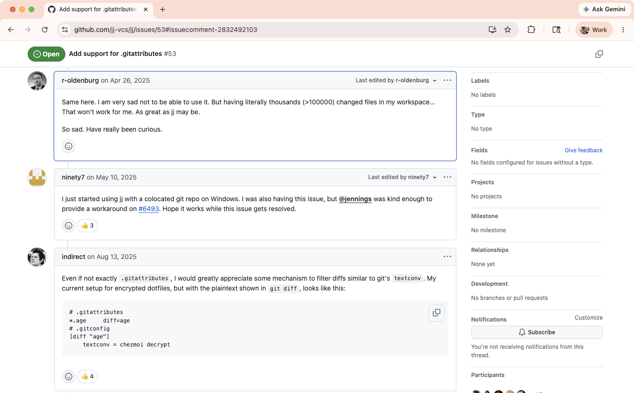Click the Ask Gemini button
This screenshot has height=393, width=634.
click(604, 9)
